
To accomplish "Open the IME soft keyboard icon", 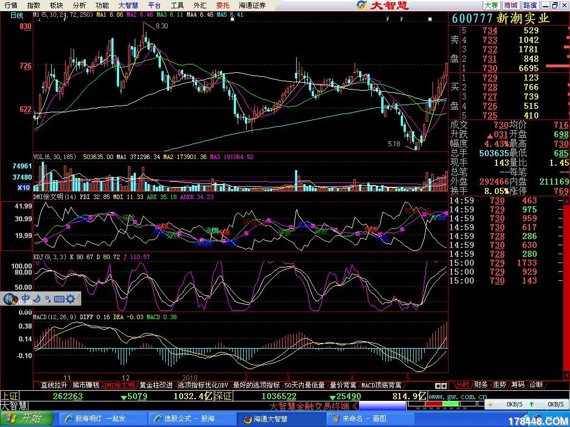I will (59, 299).
